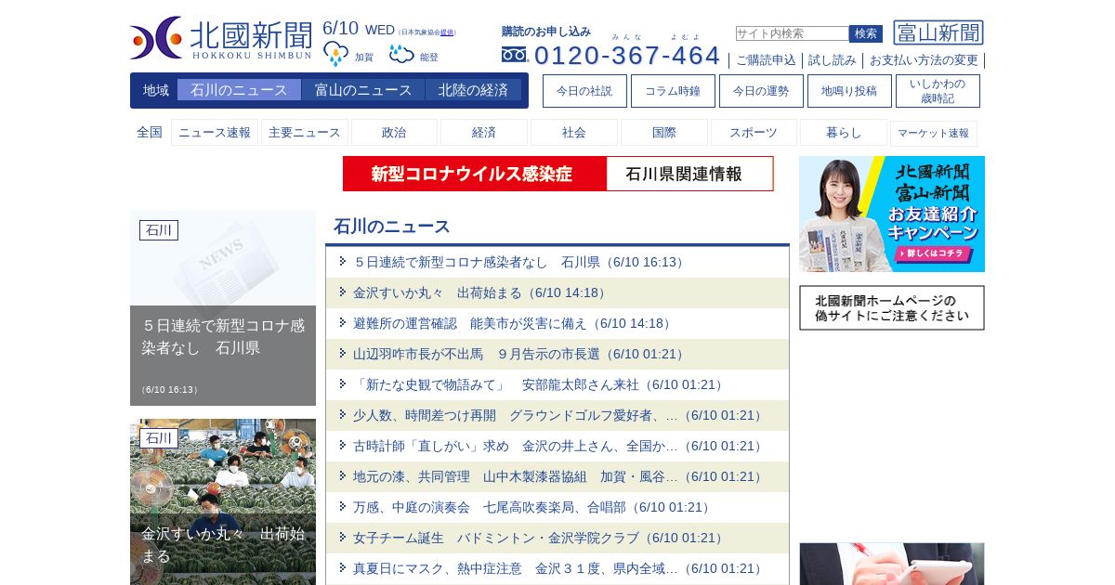Image resolution: width=1115 pixels, height=585 pixels.
Task: Open headline 少人数、時間差つけ再開 グラウンドゴルフ
Action: click(559, 415)
